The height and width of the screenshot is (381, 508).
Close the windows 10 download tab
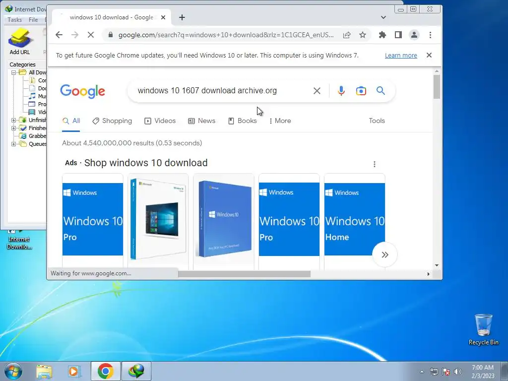pos(163,17)
